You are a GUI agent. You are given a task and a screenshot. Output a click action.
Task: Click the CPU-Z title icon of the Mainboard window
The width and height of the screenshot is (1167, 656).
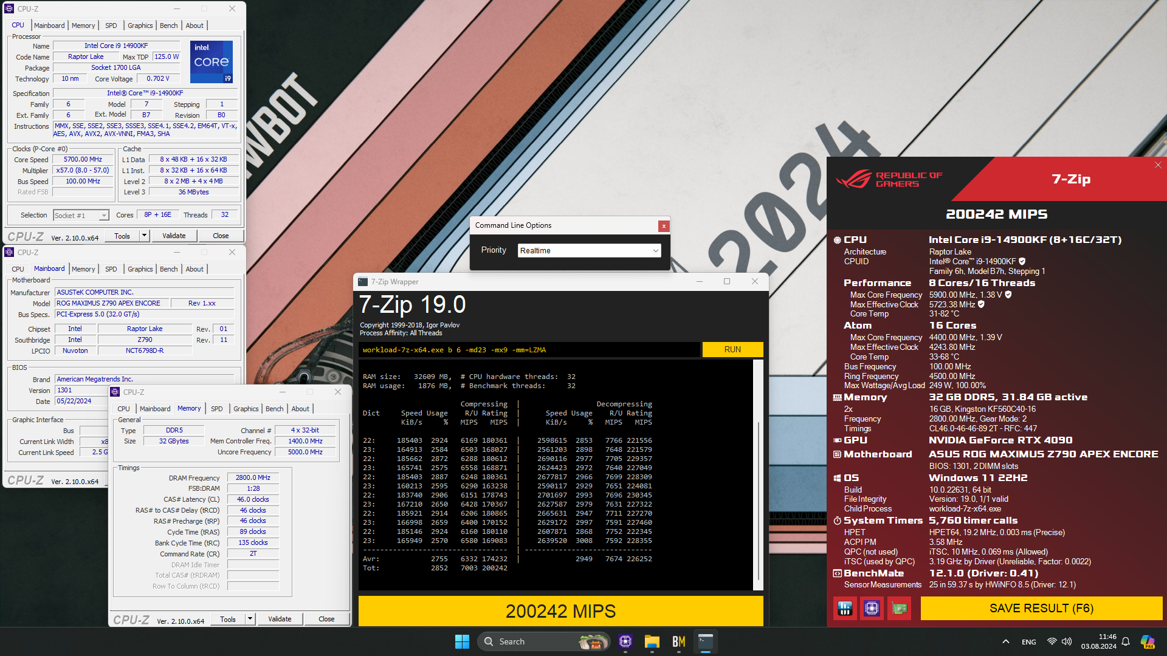tap(9, 252)
